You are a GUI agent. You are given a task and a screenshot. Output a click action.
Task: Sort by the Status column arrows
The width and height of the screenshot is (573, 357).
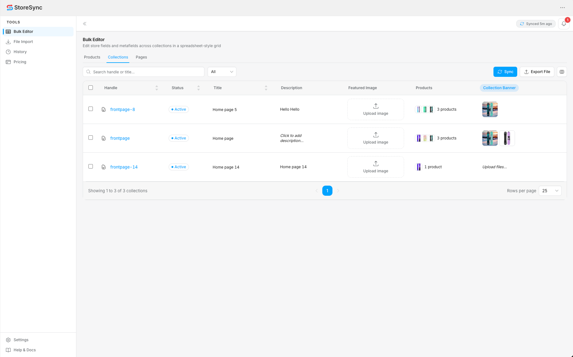click(x=198, y=88)
